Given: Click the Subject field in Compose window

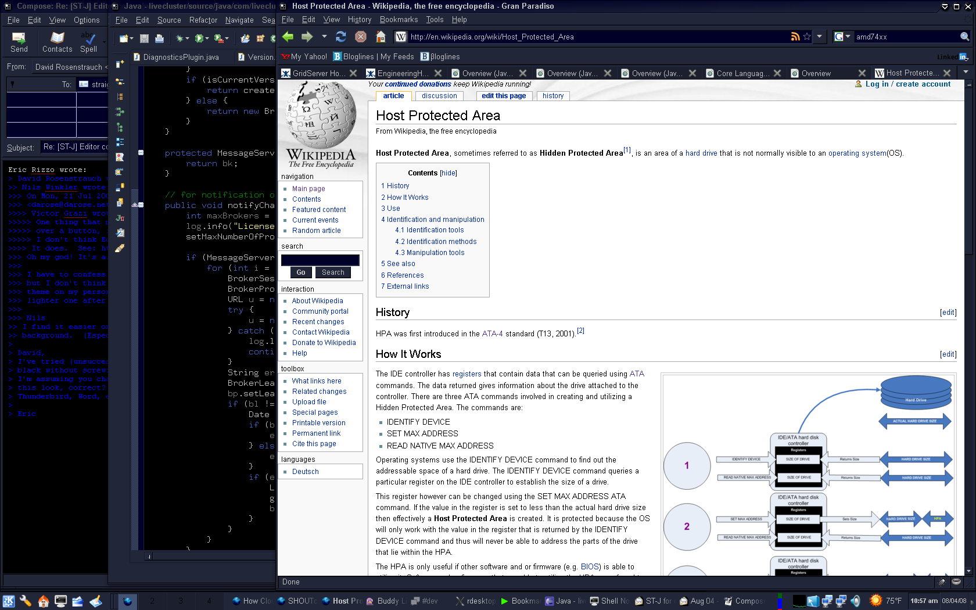Looking at the screenshot, I should pyautogui.click(x=74, y=147).
